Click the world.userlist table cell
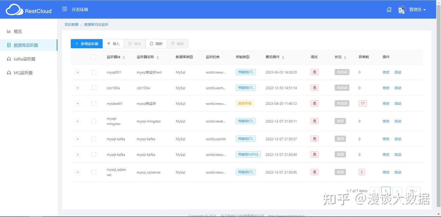The image size is (441, 217). click(x=216, y=139)
